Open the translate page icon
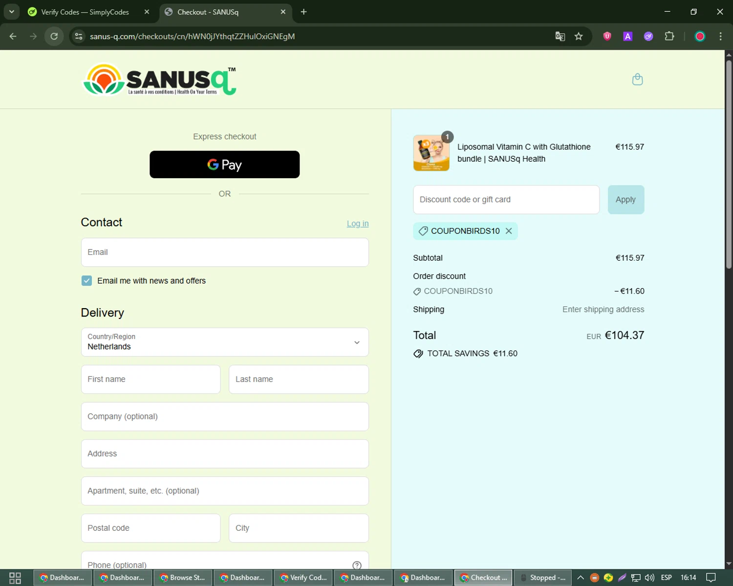This screenshot has width=733, height=586. pos(560,36)
